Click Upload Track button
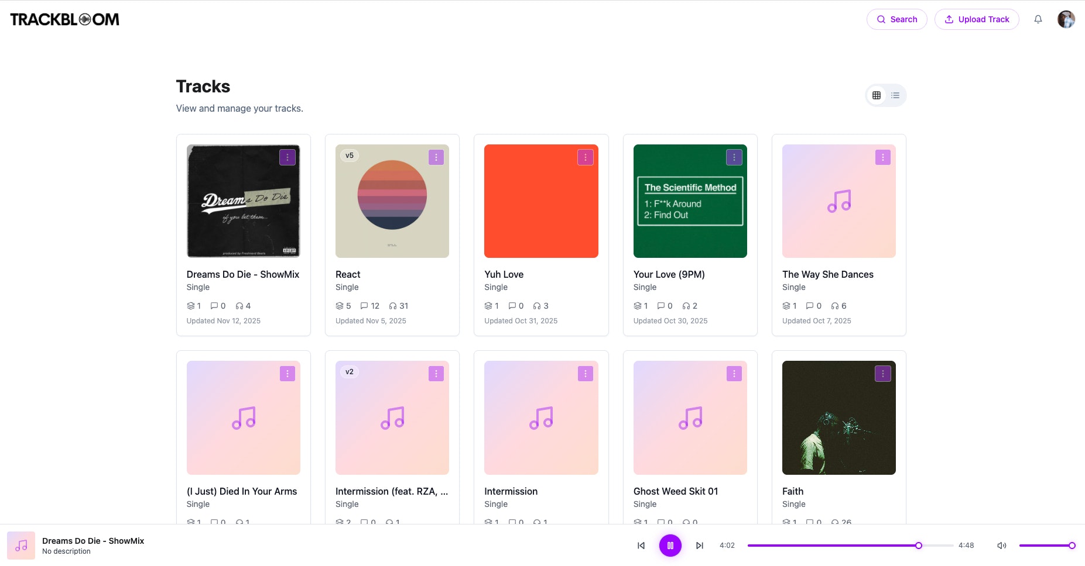 click(x=977, y=19)
